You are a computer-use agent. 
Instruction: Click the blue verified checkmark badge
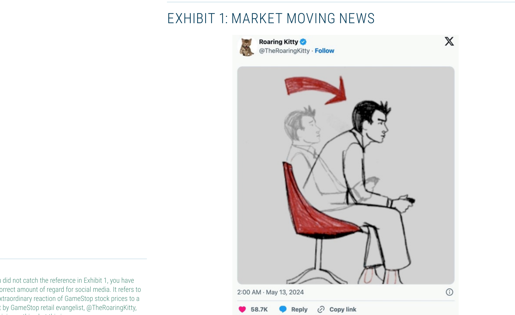(x=303, y=42)
